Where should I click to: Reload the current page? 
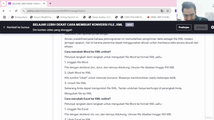pos(16,11)
